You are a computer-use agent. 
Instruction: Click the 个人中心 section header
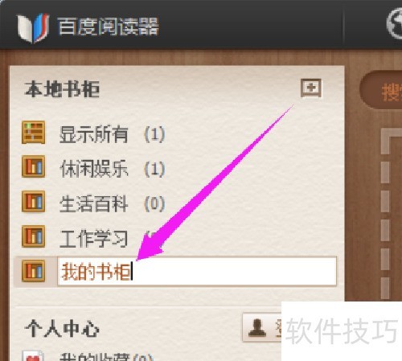(x=62, y=328)
